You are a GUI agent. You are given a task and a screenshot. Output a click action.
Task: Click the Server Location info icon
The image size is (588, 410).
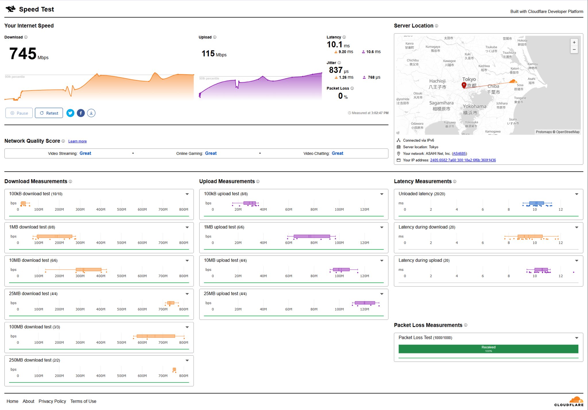(437, 26)
